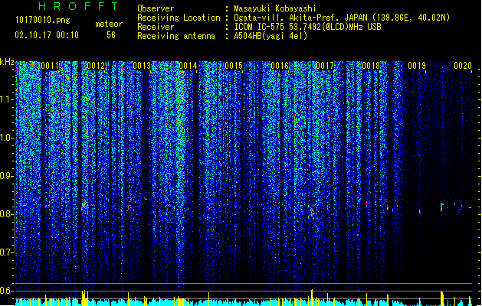Click the 1.0 kHz axis label
The height and width of the screenshot is (306, 482).
[7, 138]
